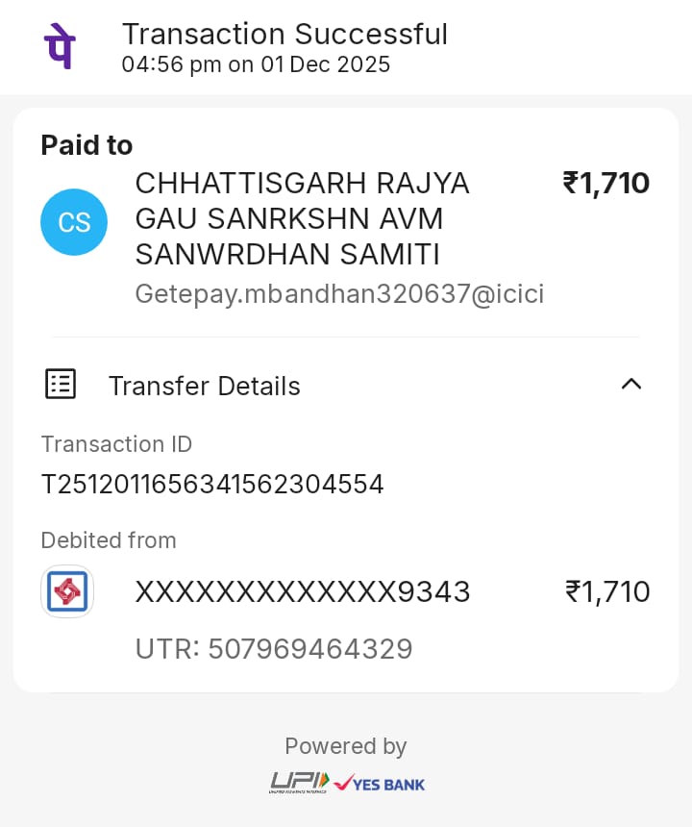Click the Transaction ID number T2512011656341562304554
This screenshot has width=692, height=827.
212,484
